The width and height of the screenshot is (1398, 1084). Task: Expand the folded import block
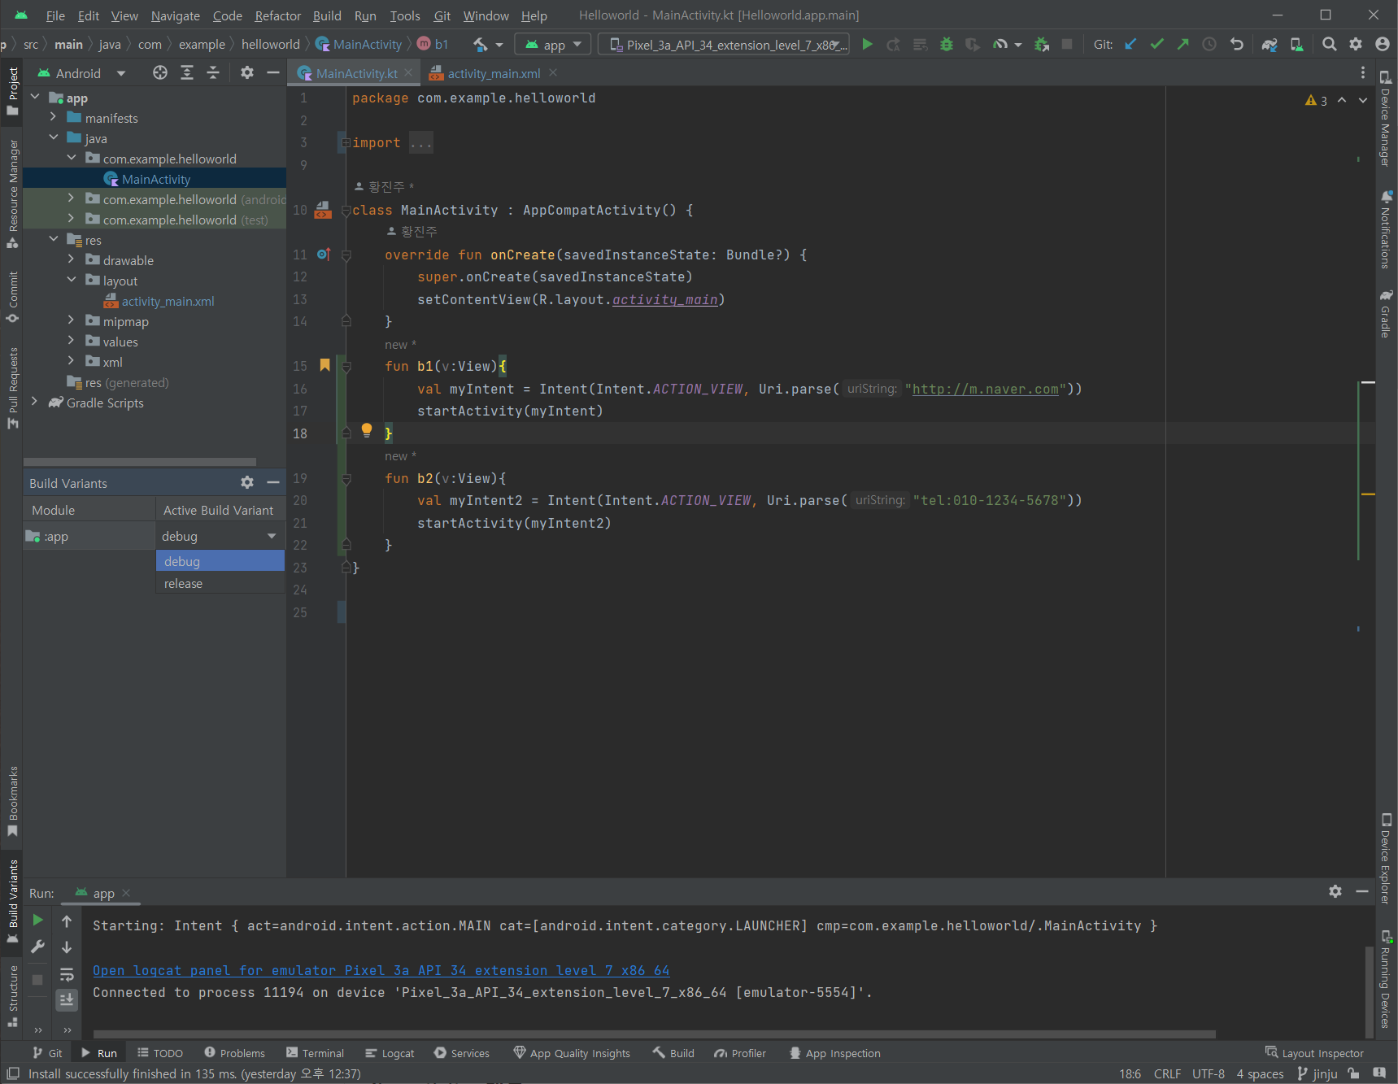346,143
